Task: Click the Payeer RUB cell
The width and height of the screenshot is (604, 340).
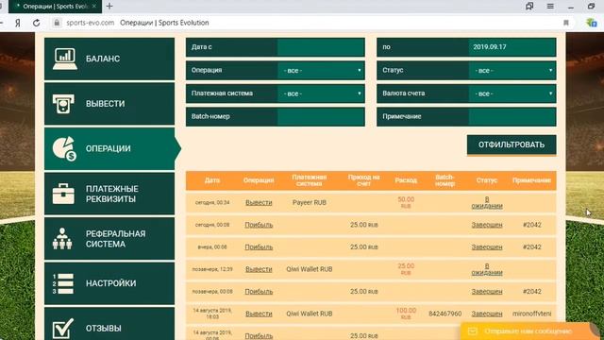Action: click(x=310, y=202)
